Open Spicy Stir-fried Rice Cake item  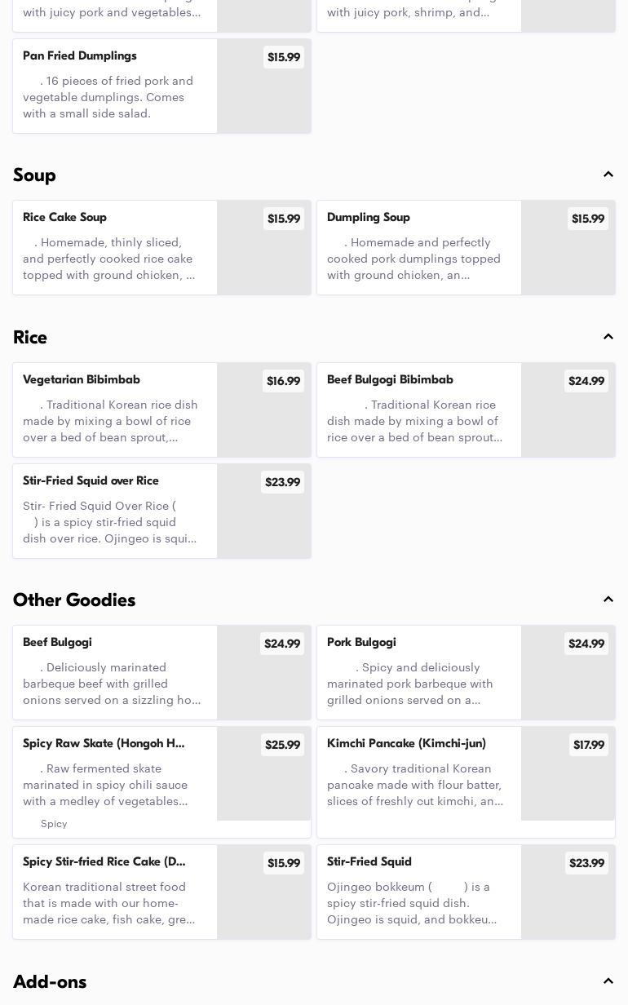click(x=161, y=892)
